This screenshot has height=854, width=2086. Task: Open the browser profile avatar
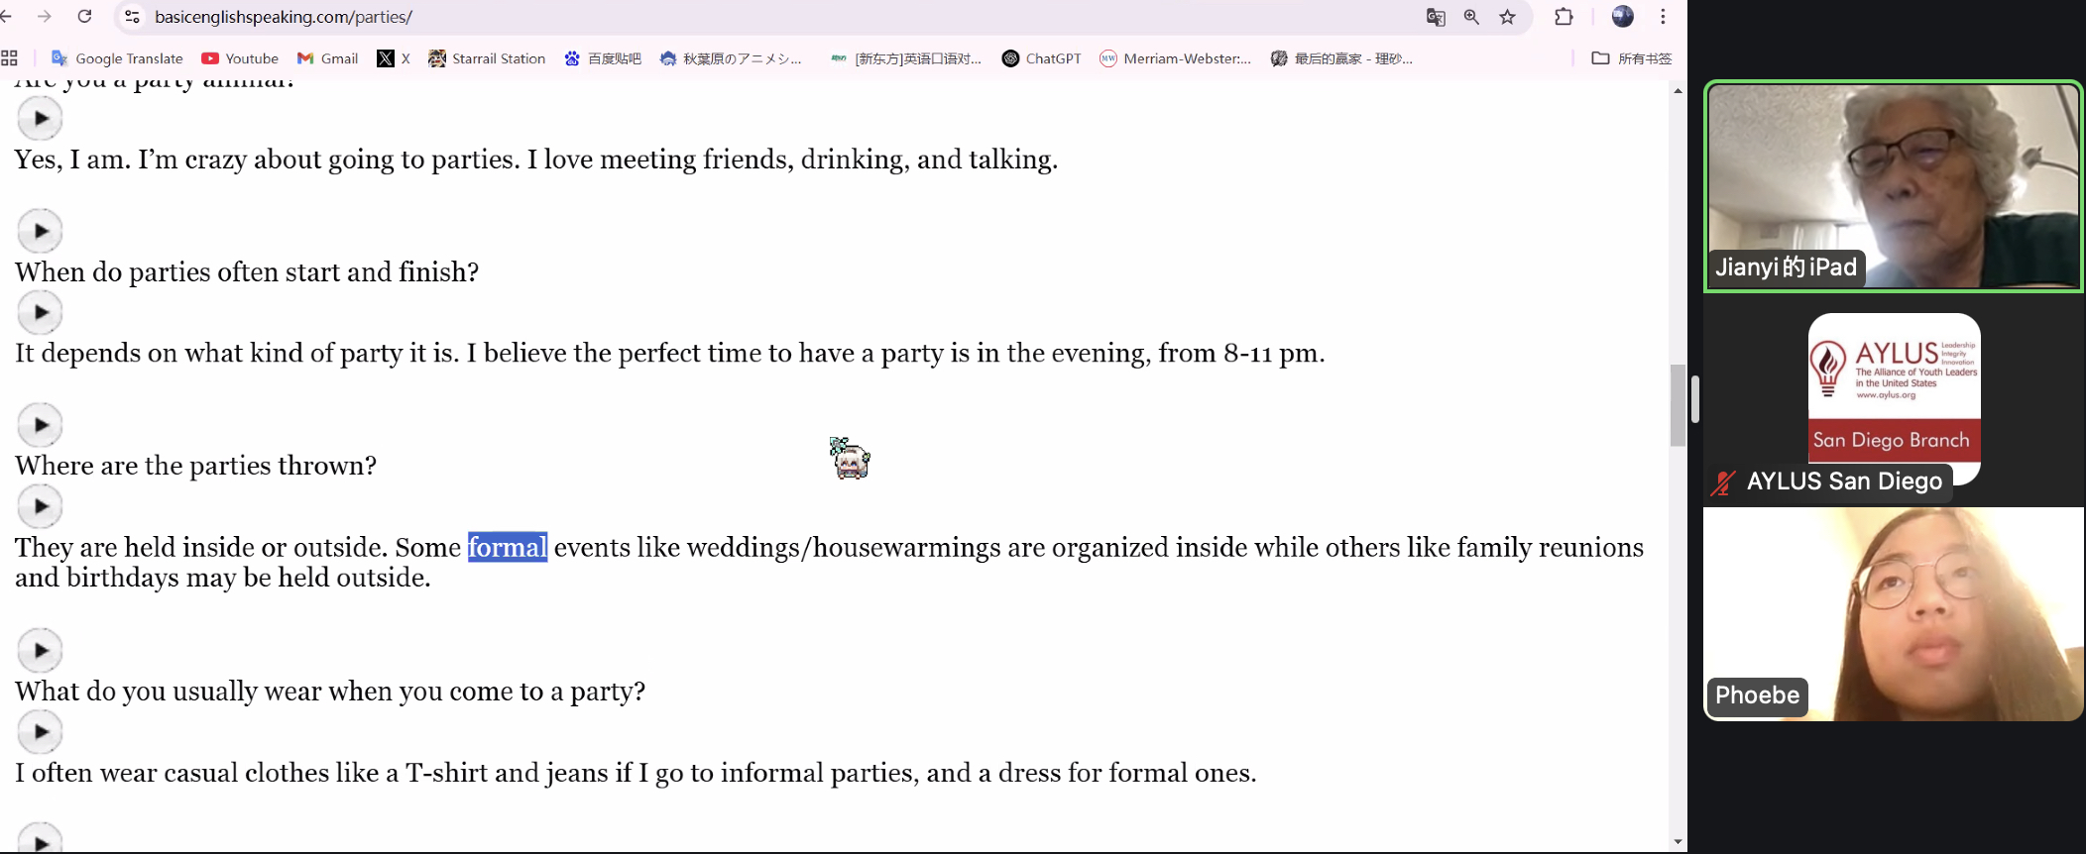click(1622, 17)
